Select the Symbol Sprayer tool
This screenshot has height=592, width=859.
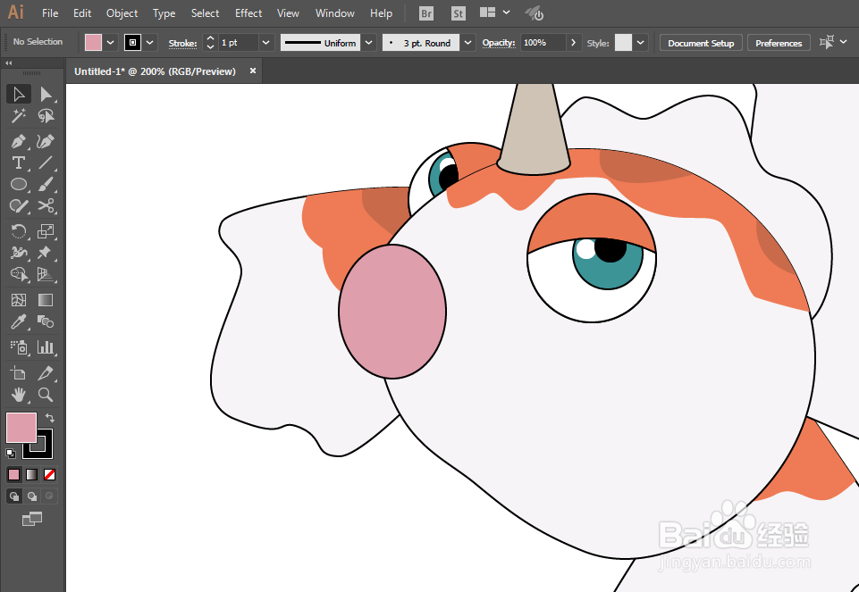coord(19,346)
